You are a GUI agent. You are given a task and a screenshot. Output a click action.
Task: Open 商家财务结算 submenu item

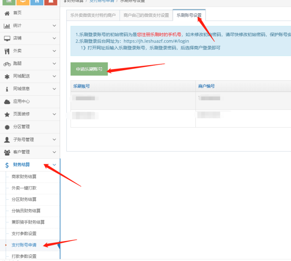[x=24, y=177]
